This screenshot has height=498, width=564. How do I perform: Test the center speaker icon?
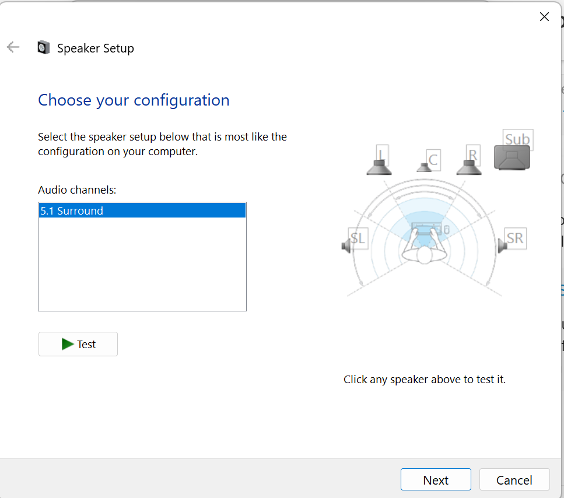pyautogui.click(x=424, y=167)
